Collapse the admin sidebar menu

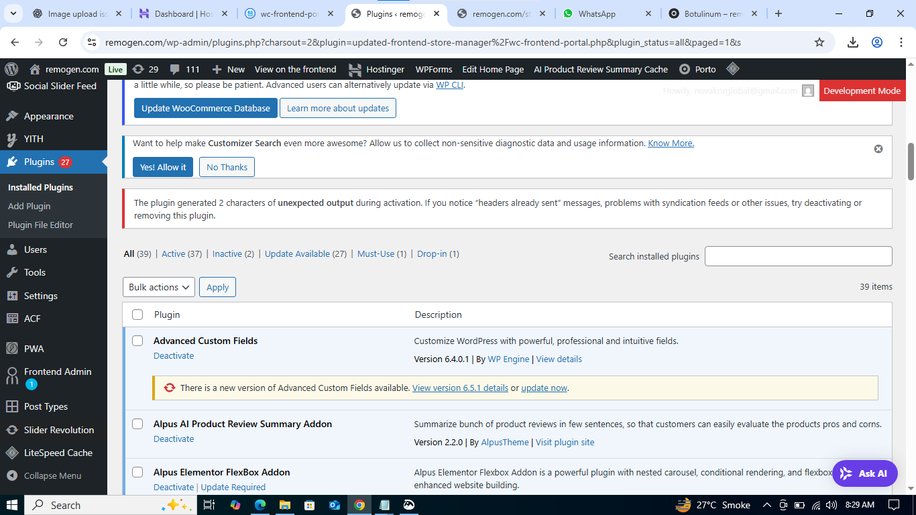52,475
